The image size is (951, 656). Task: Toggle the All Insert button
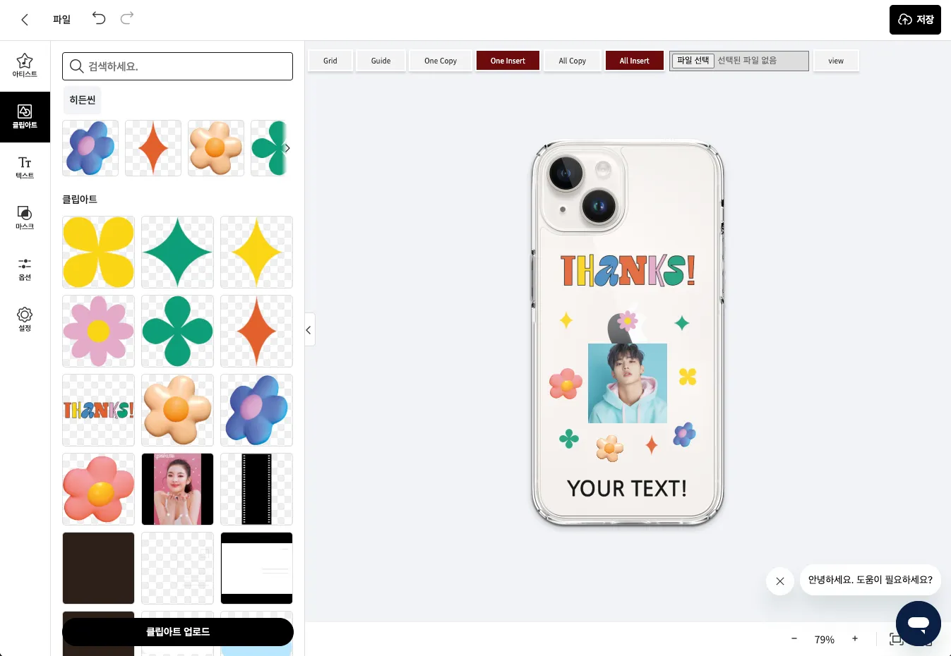634,61
